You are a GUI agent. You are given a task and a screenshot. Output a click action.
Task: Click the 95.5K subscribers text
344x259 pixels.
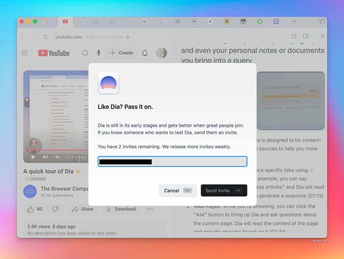pos(57,195)
